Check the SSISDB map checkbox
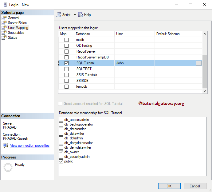The height and width of the screenshot is (192, 212). (66, 81)
